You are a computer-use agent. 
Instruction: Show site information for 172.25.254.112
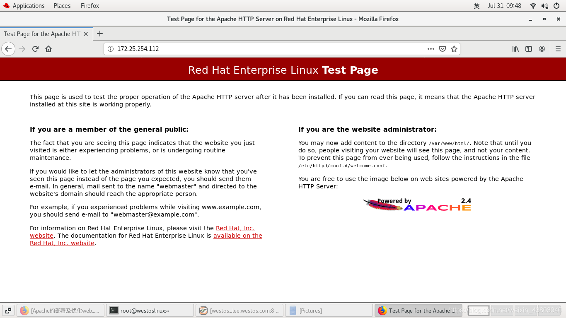[111, 49]
